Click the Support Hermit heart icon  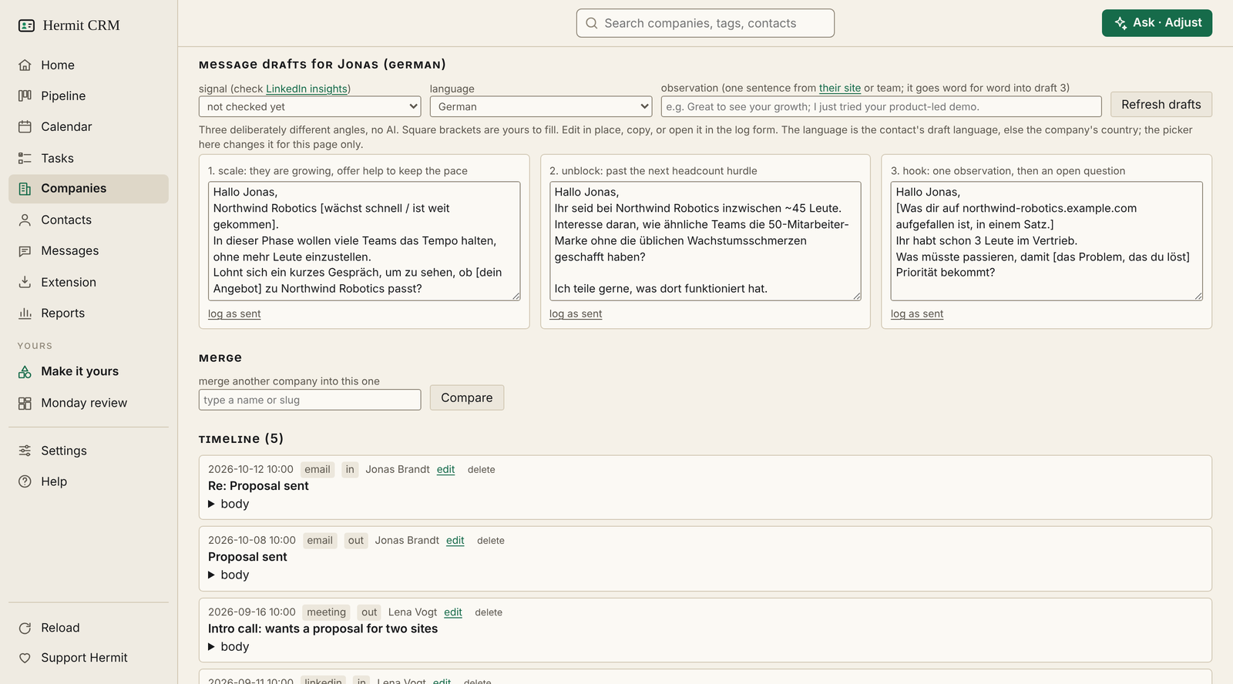pyautogui.click(x=25, y=658)
